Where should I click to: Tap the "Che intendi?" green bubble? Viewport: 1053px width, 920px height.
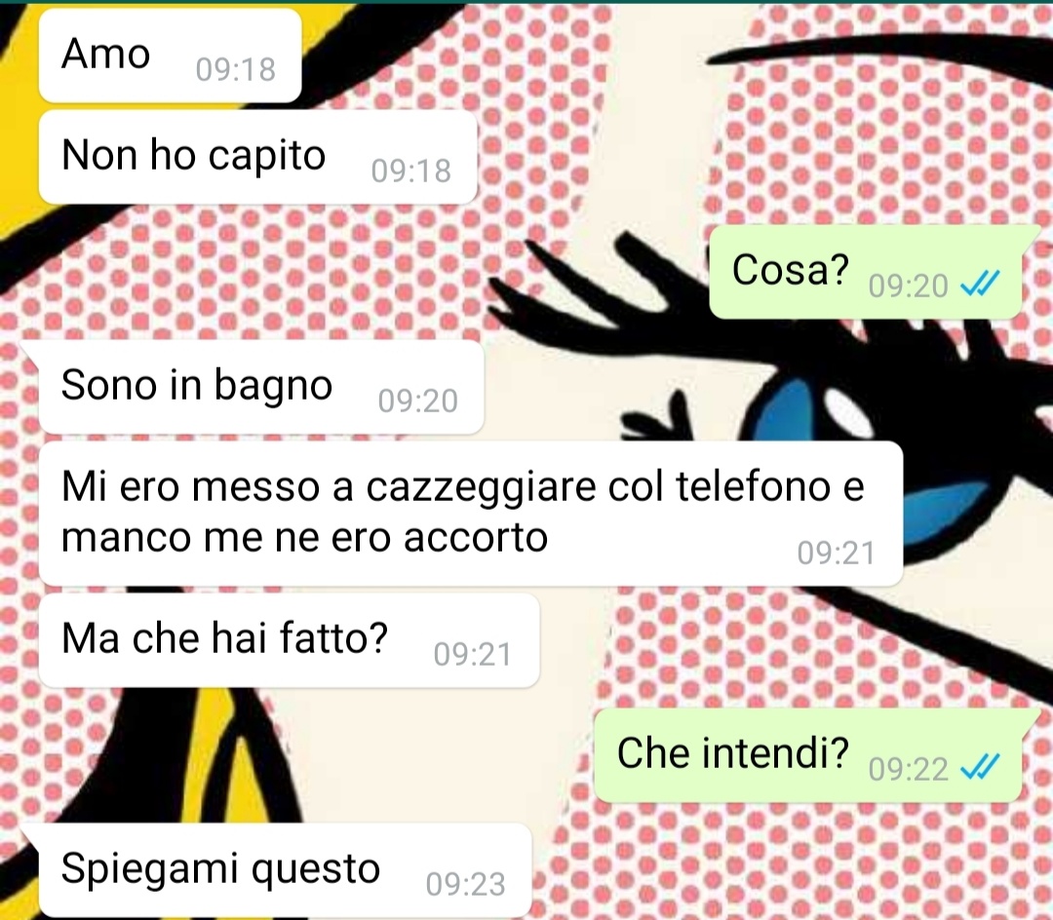tap(808, 755)
